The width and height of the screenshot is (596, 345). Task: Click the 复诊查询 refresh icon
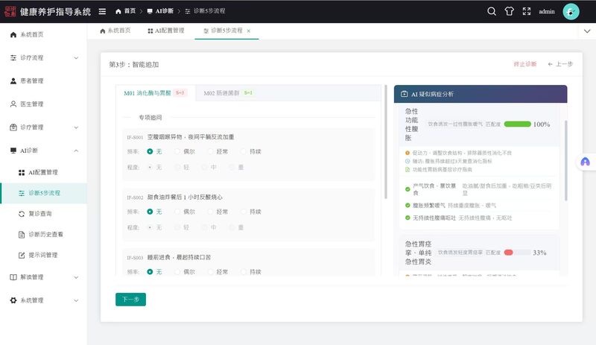point(22,214)
